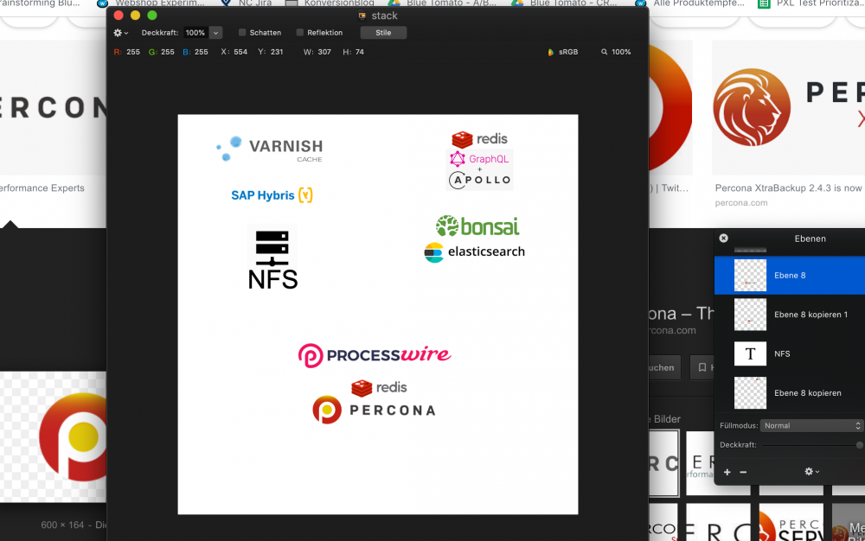Select the Ebene 8 layer row
This screenshot has width=865, height=541.
tap(790, 275)
